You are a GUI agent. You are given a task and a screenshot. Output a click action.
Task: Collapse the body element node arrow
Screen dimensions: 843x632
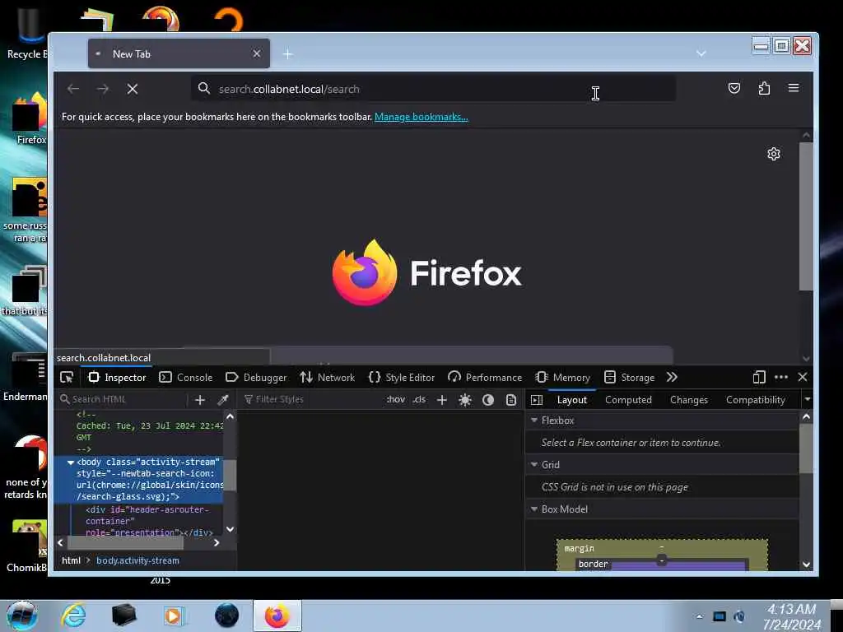[71, 462]
